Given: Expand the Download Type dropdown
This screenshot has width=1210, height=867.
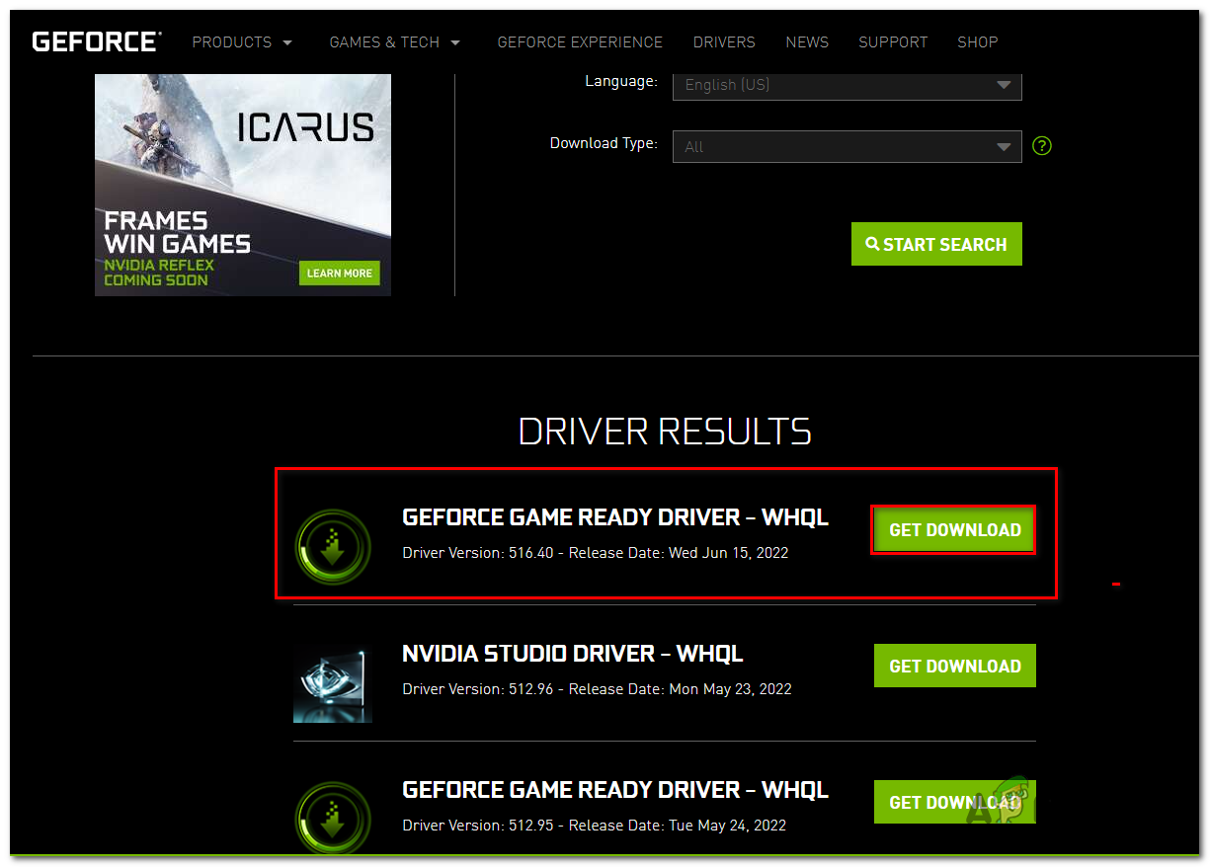Looking at the screenshot, I should [x=847, y=146].
